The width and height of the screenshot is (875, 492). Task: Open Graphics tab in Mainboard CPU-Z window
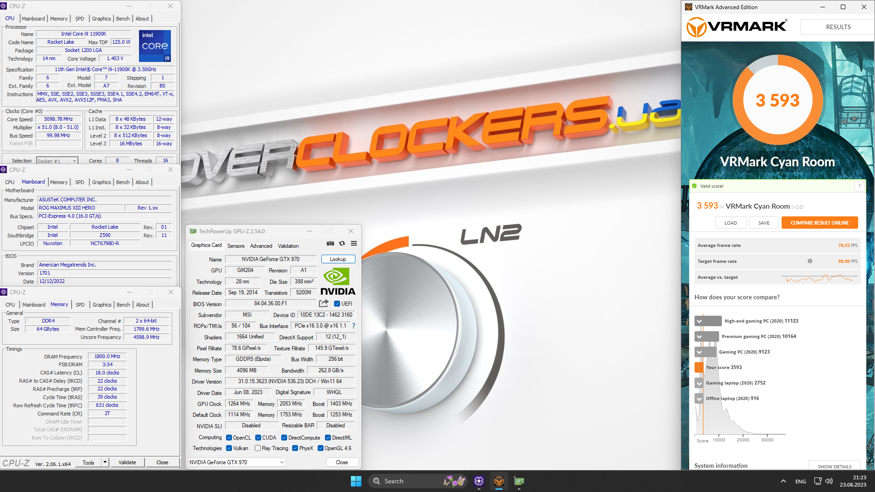coord(102,182)
